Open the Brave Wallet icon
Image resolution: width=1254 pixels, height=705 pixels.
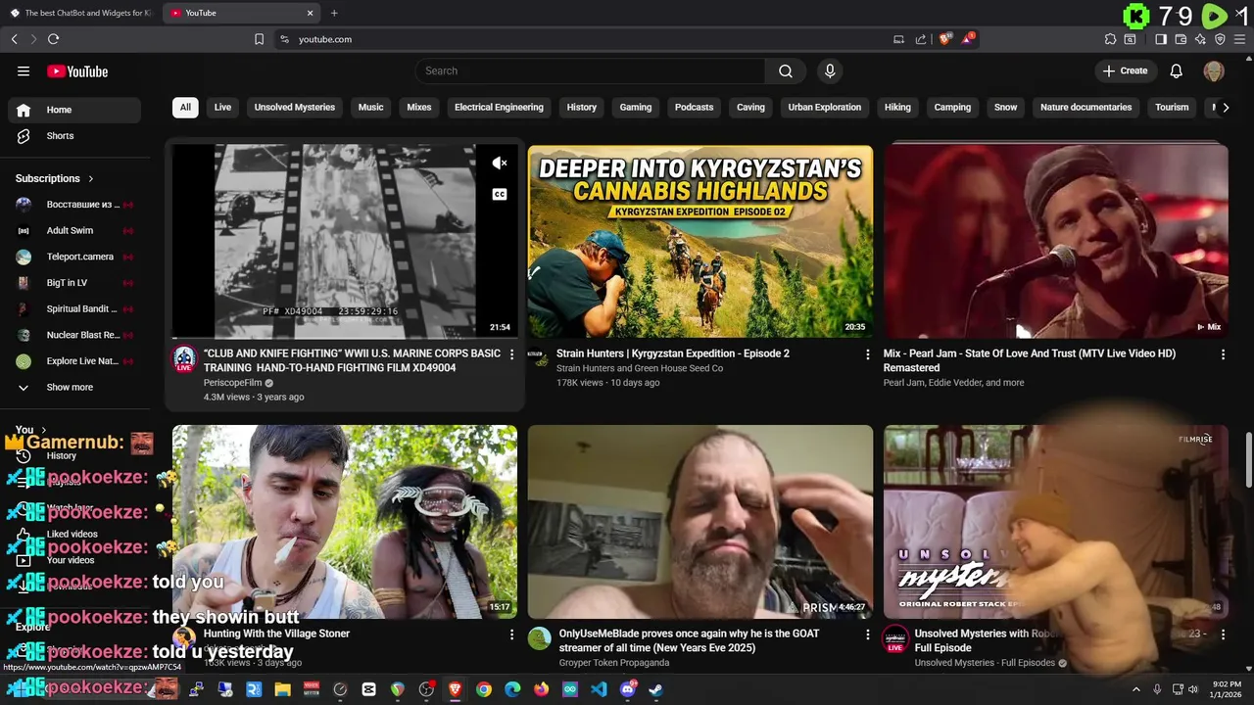(x=1181, y=39)
